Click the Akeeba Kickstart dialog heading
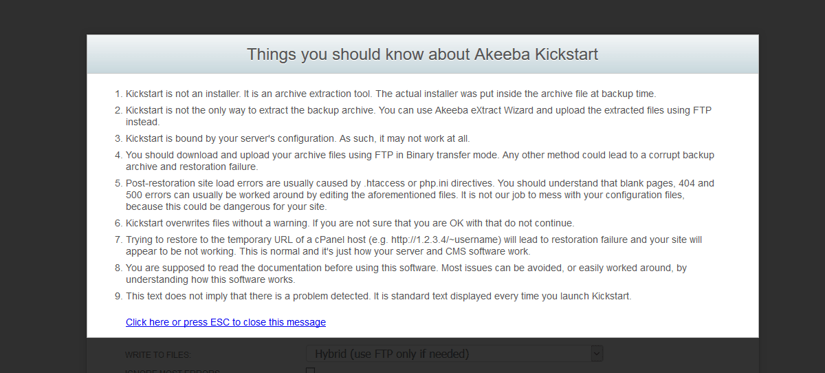This screenshot has height=373, width=825. click(x=422, y=54)
